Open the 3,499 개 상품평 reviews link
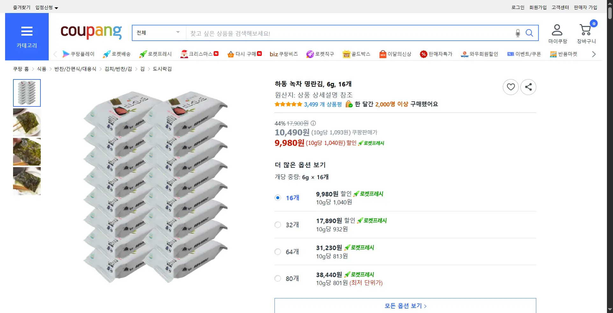Screen dimensions: 613x313 pyautogui.click(x=323, y=104)
